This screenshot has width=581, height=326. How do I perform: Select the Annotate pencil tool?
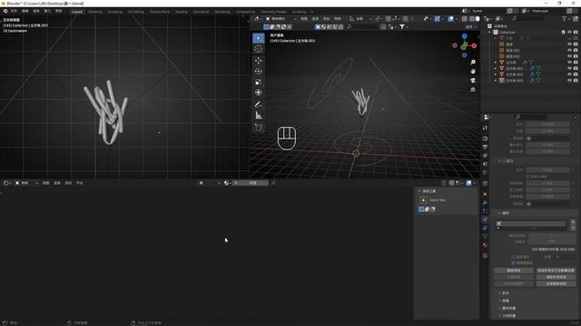pos(258,105)
